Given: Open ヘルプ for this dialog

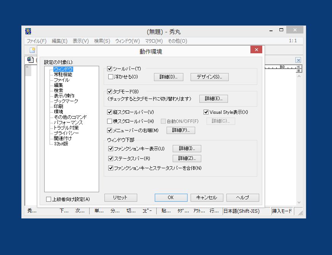Looking at the screenshot, I should coord(243,198).
